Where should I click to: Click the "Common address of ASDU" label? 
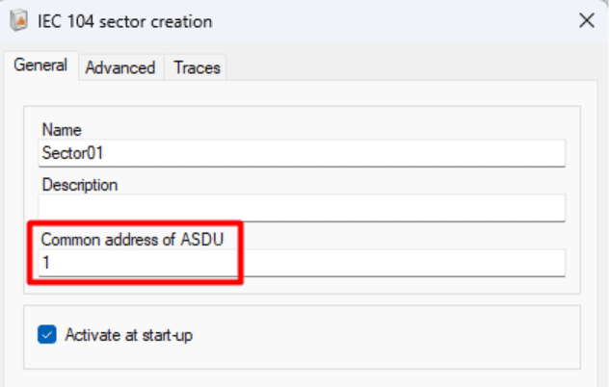132,239
